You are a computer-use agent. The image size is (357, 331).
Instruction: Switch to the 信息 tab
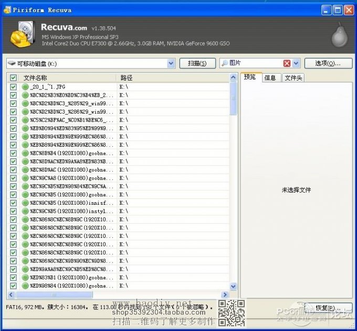point(270,78)
